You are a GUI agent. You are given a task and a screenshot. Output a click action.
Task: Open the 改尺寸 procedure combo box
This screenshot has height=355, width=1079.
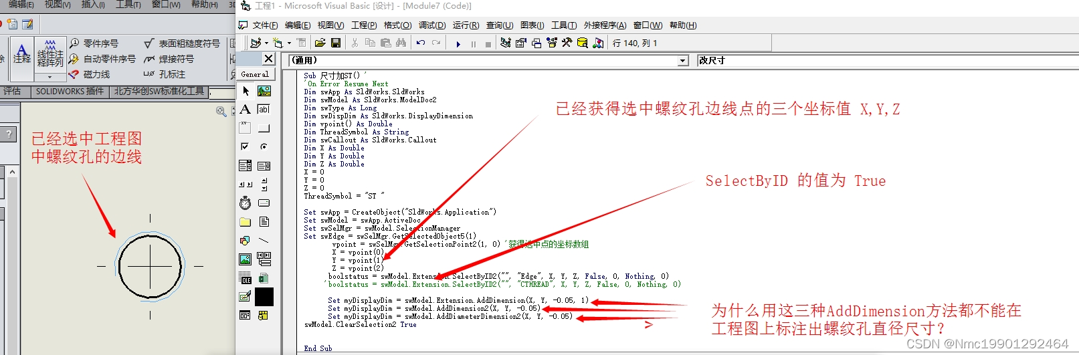pos(887,60)
